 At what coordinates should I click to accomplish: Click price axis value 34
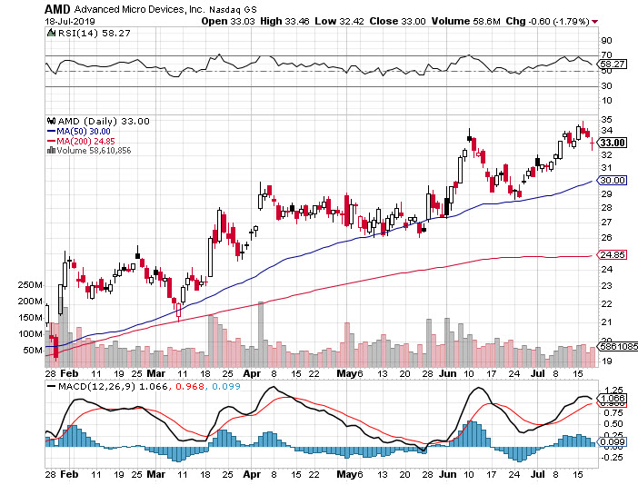tap(606, 131)
